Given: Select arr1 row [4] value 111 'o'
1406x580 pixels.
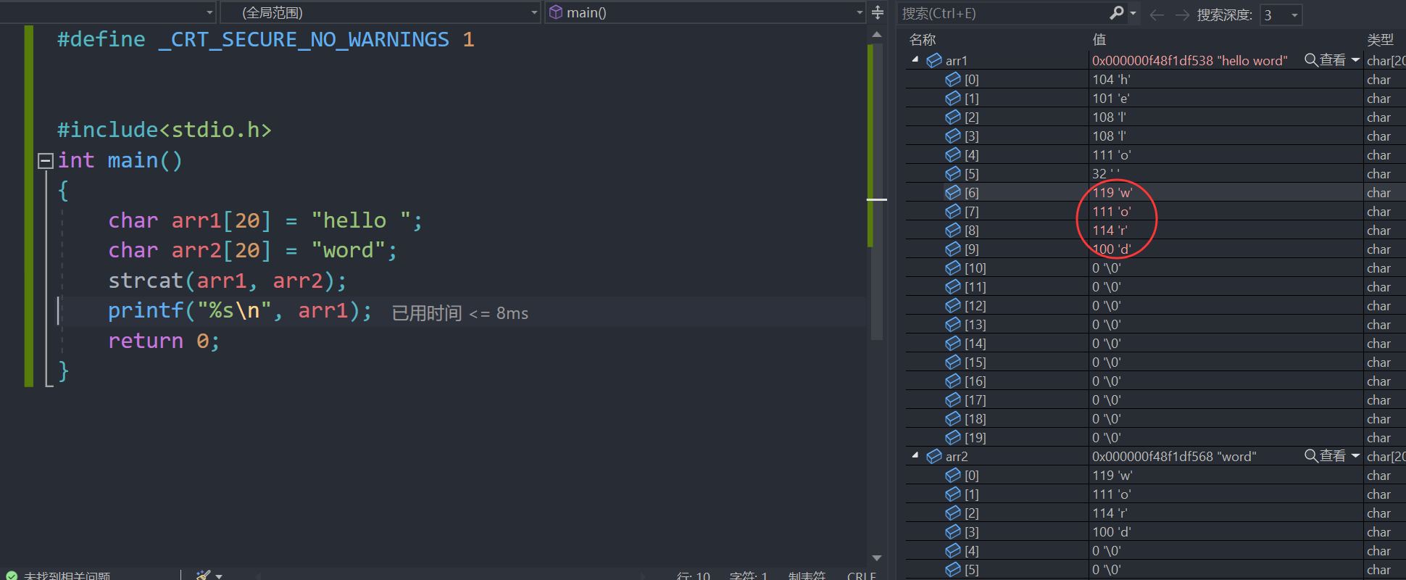Looking at the screenshot, I should point(1111,154).
